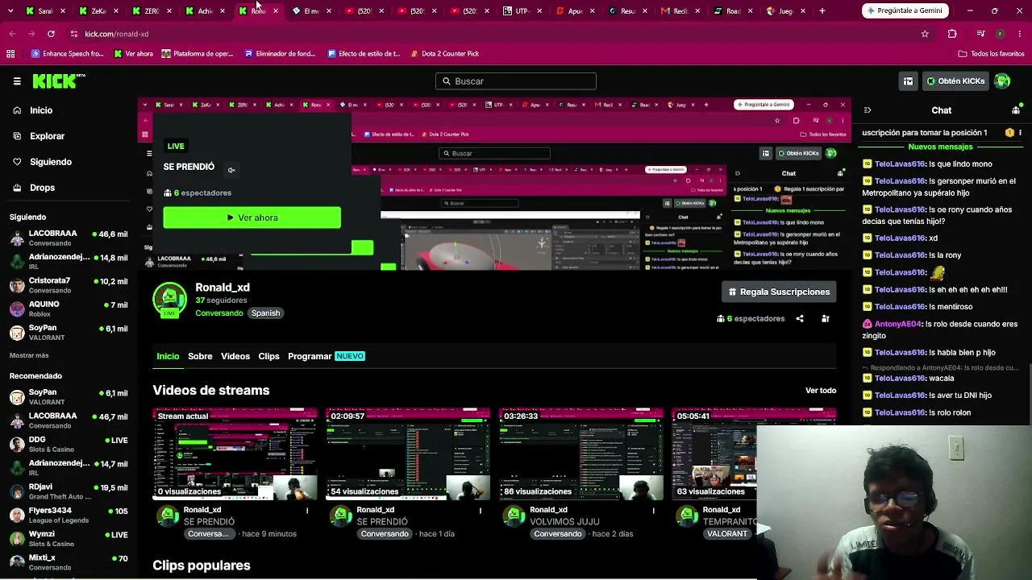Screen dimensions: 1032x580
Task: Switch to the UTP browser tab
Action: coord(522,11)
